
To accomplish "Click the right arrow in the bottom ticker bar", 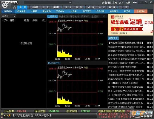I will [x=7, y=115].
